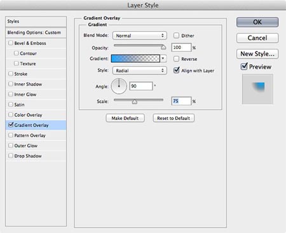Select the Contour settings label

29,53
